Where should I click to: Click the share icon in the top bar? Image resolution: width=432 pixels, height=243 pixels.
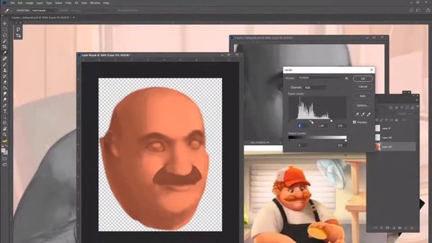(x=428, y=11)
